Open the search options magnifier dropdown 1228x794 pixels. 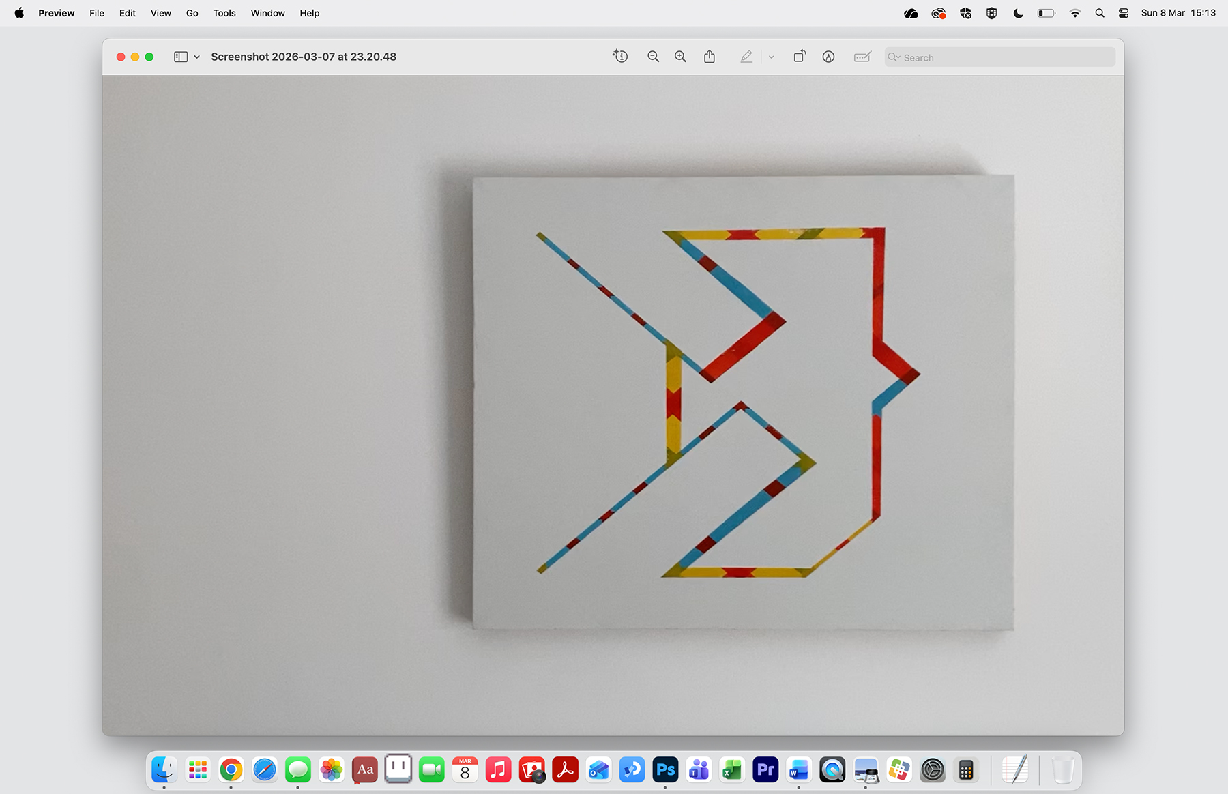(x=894, y=57)
